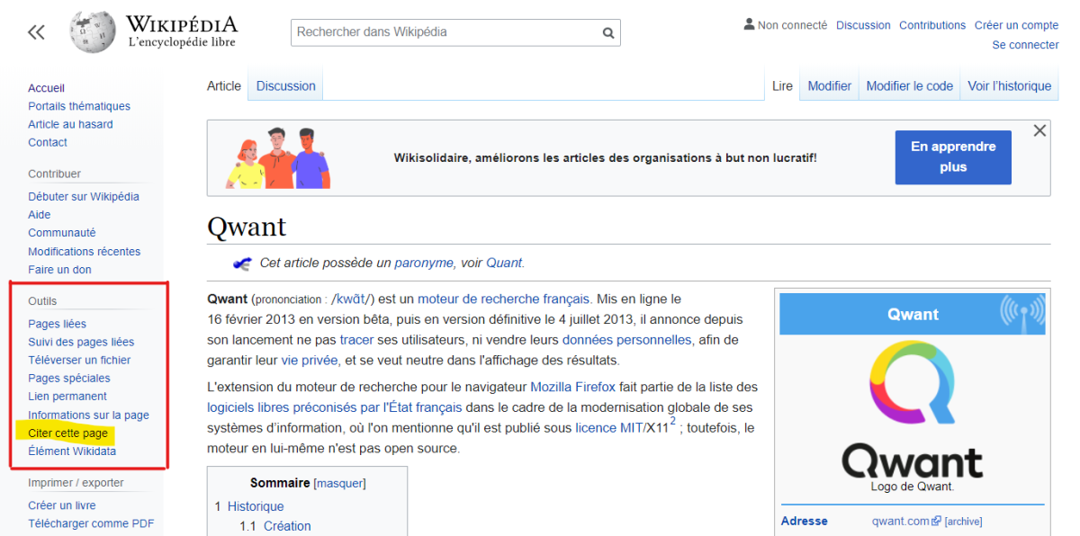Click the Adresse label in the infobox

tap(805, 521)
